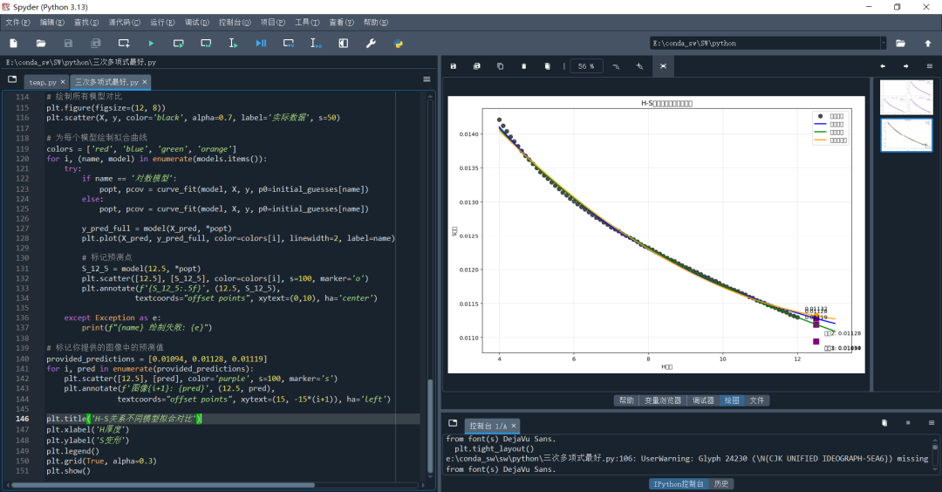Open the 运行 (Run) menu
This screenshot has height=492, width=942.
tap(162, 22)
